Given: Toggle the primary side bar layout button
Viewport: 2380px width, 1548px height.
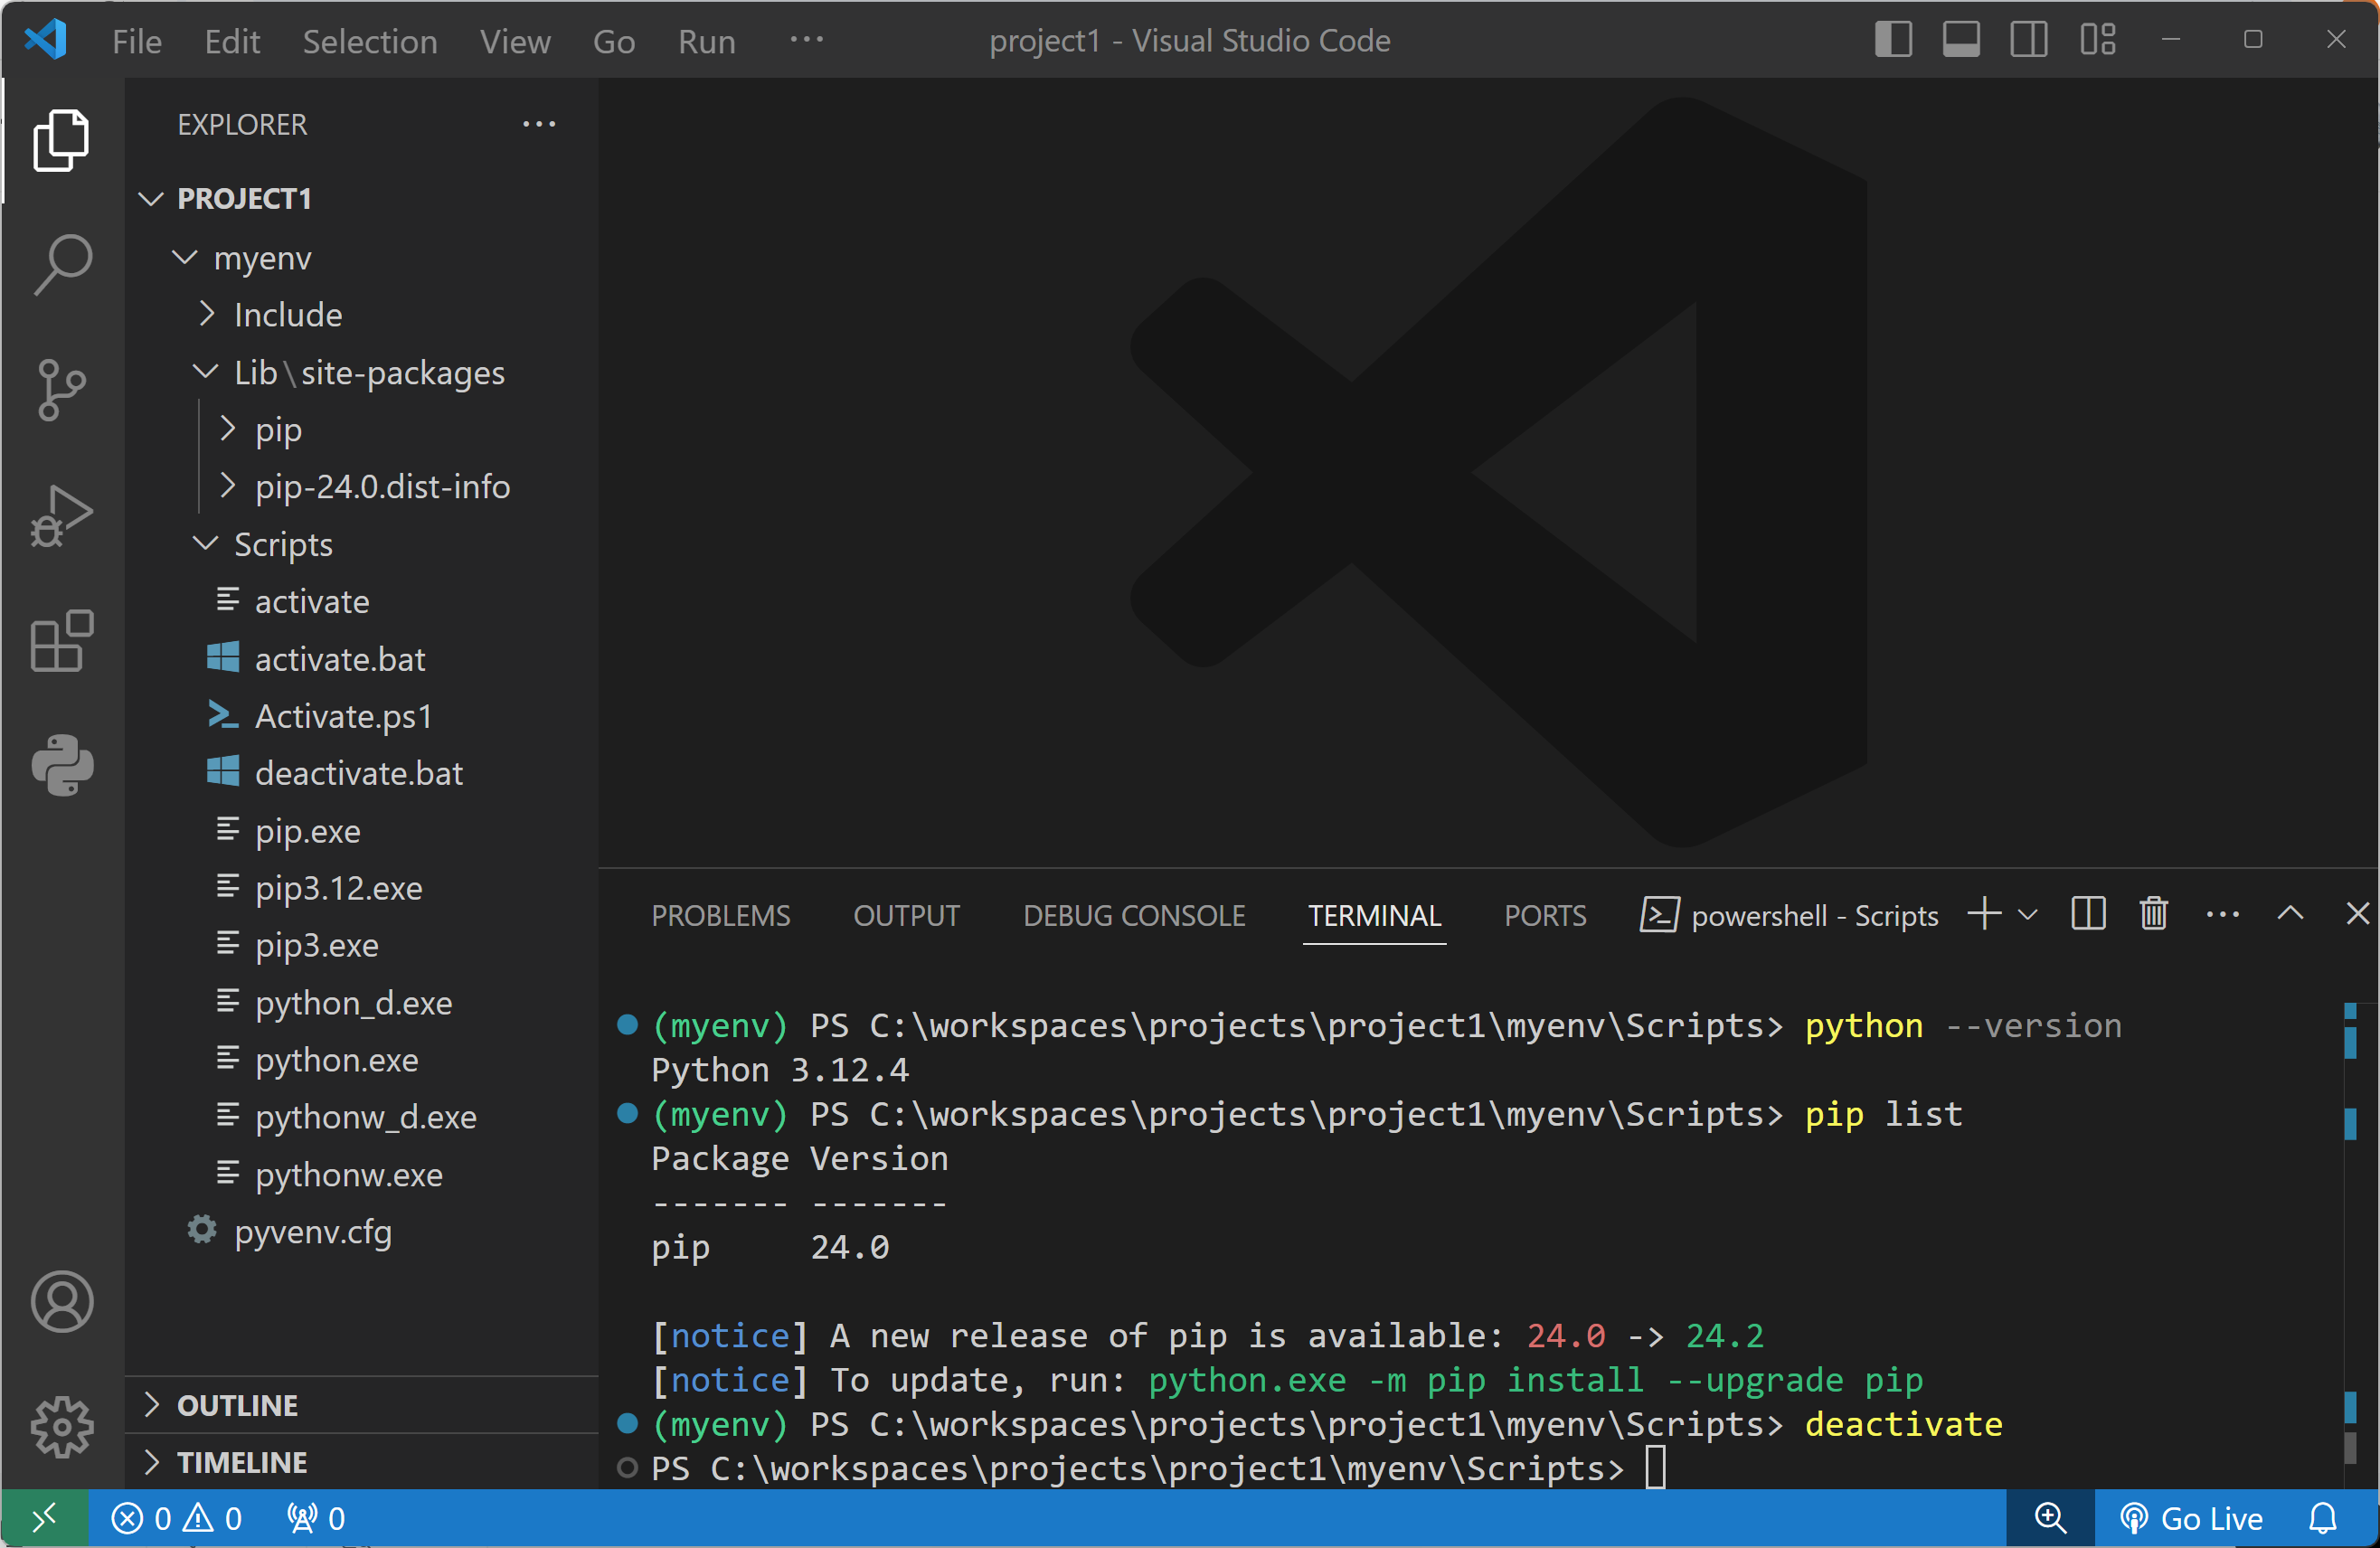Looking at the screenshot, I should tap(1893, 41).
